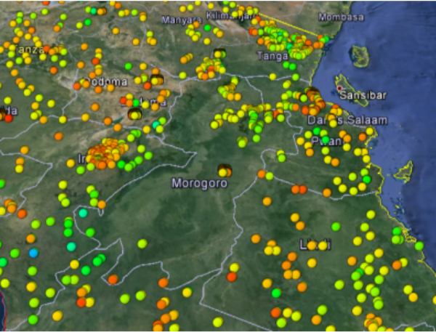Click the yellow marker overlapping the Lindi label
The image size is (436, 332).
click(x=312, y=246)
